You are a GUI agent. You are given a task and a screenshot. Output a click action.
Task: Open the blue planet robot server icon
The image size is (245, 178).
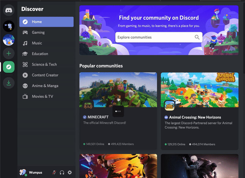click(9, 40)
